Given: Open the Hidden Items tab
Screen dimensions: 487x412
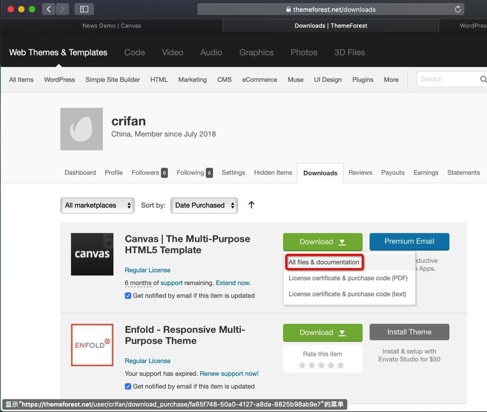Looking at the screenshot, I should click(273, 173).
